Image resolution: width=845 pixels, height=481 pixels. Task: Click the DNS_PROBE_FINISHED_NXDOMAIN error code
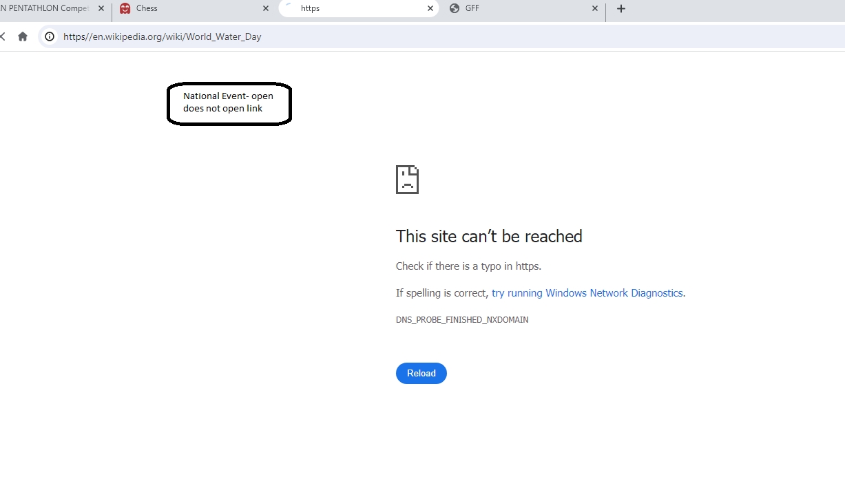pos(461,320)
